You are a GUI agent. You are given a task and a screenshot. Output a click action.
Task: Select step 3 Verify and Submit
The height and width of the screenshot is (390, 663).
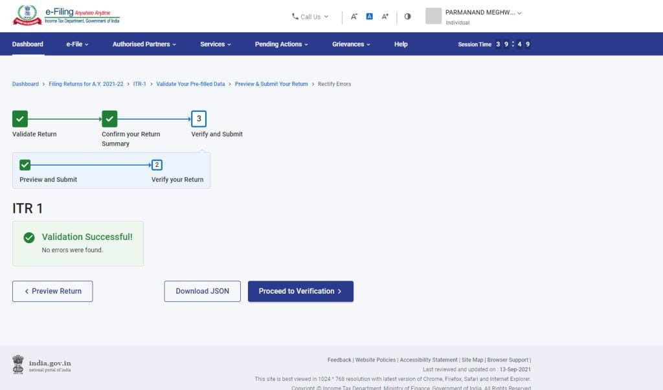[x=198, y=118]
